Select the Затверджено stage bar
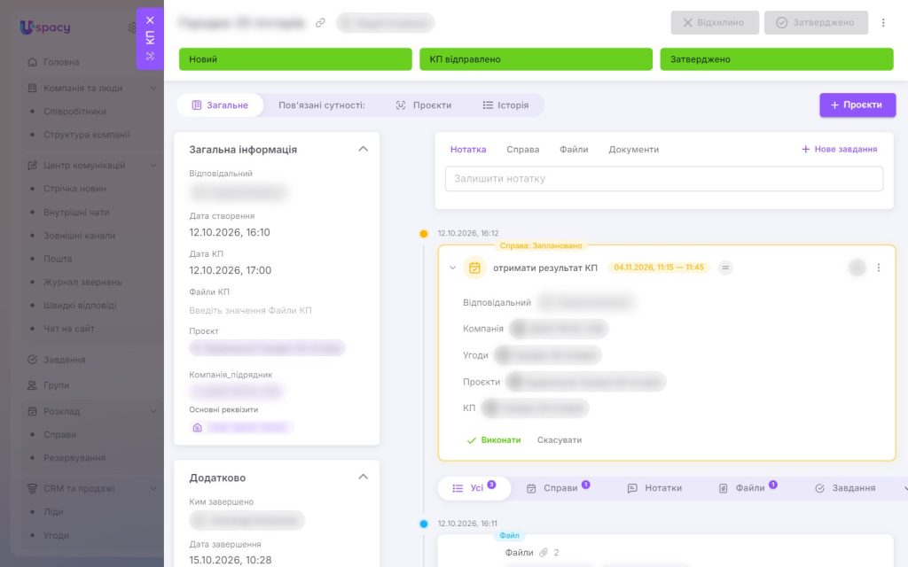Screen dimensions: 908x567 pos(777,59)
